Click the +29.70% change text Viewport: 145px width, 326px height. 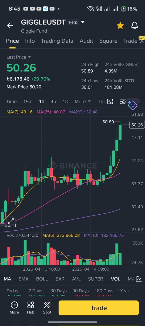pyautogui.click(x=41, y=79)
